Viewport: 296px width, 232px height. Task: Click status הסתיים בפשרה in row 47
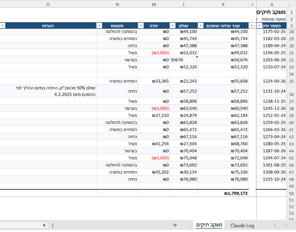pos(117,172)
